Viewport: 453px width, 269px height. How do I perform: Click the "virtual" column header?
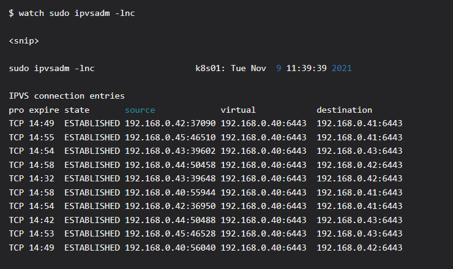coord(238,110)
